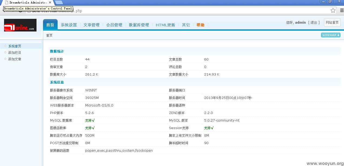Click the 栏目总数 value 44
Viewport: 344px width, 166px height.
[x=87, y=59]
